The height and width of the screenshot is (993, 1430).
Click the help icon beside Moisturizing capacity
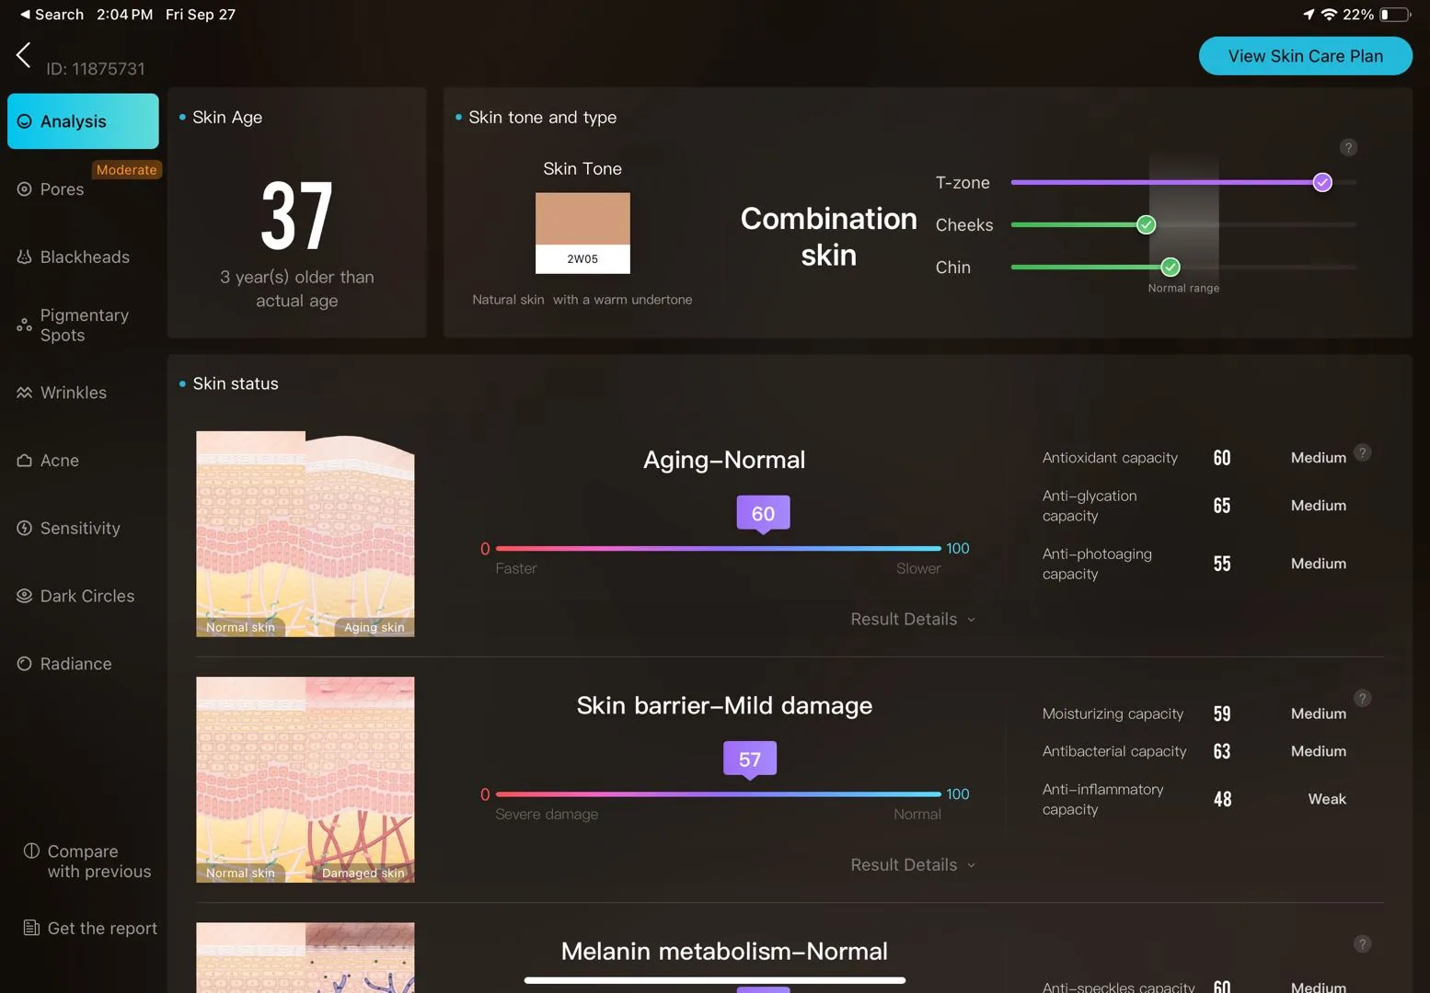(x=1363, y=699)
